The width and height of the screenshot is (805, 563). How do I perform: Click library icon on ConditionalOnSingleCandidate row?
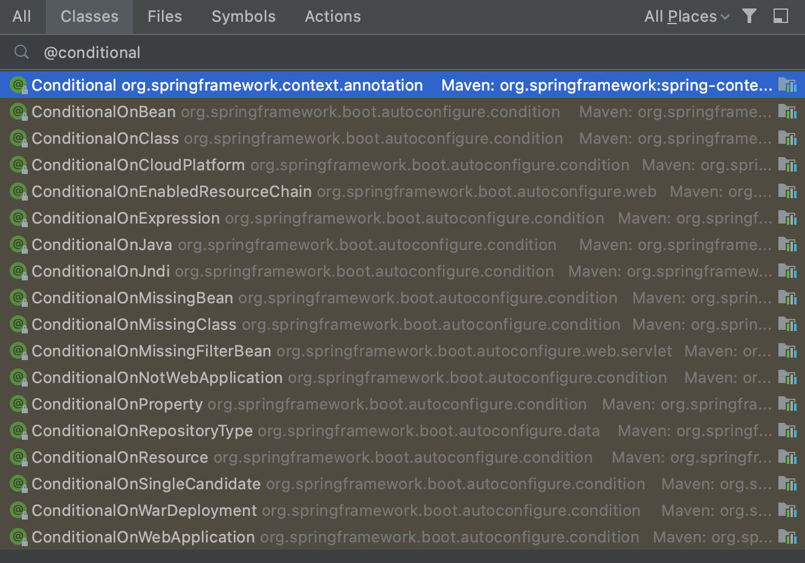coord(787,484)
